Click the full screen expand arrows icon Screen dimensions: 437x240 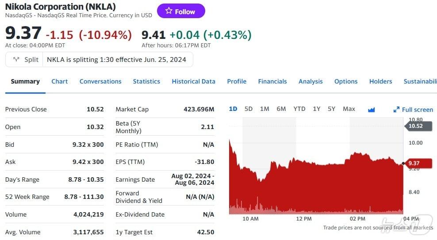(x=396, y=110)
